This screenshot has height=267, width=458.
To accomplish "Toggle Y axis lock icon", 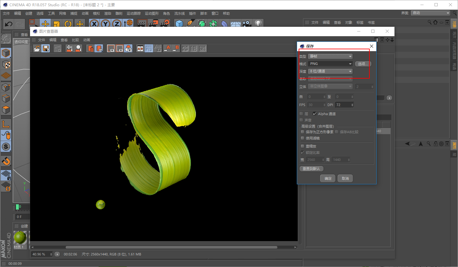I will [105, 24].
